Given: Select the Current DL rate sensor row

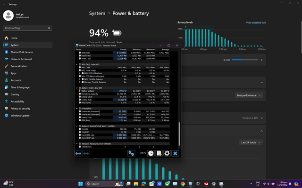Looking at the screenshot, I should pyautogui.click(x=122, y=135).
